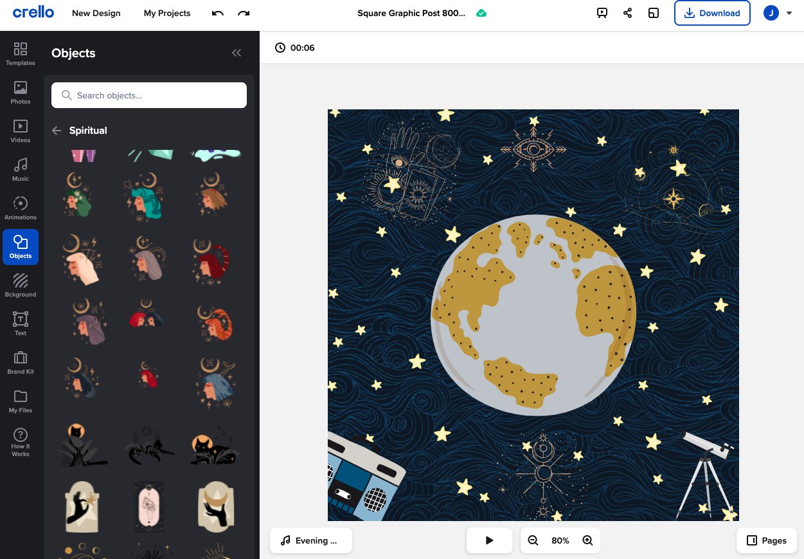Go back from the Spiritual category

tap(58, 130)
